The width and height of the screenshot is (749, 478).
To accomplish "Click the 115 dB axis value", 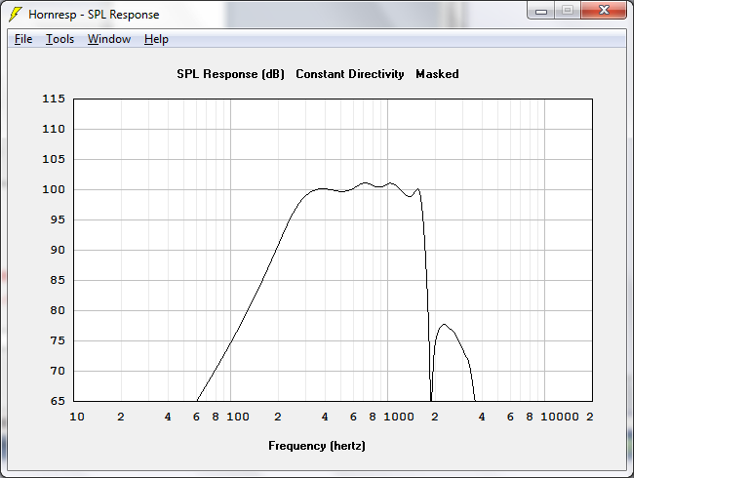I will [x=54, y=99].
